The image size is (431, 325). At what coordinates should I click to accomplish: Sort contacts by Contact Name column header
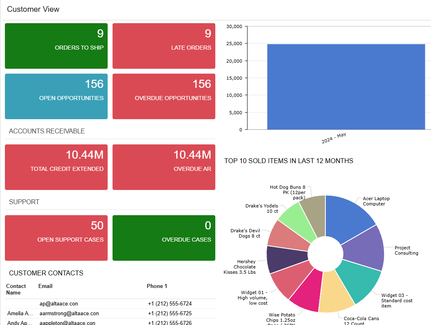click(16, 289)
